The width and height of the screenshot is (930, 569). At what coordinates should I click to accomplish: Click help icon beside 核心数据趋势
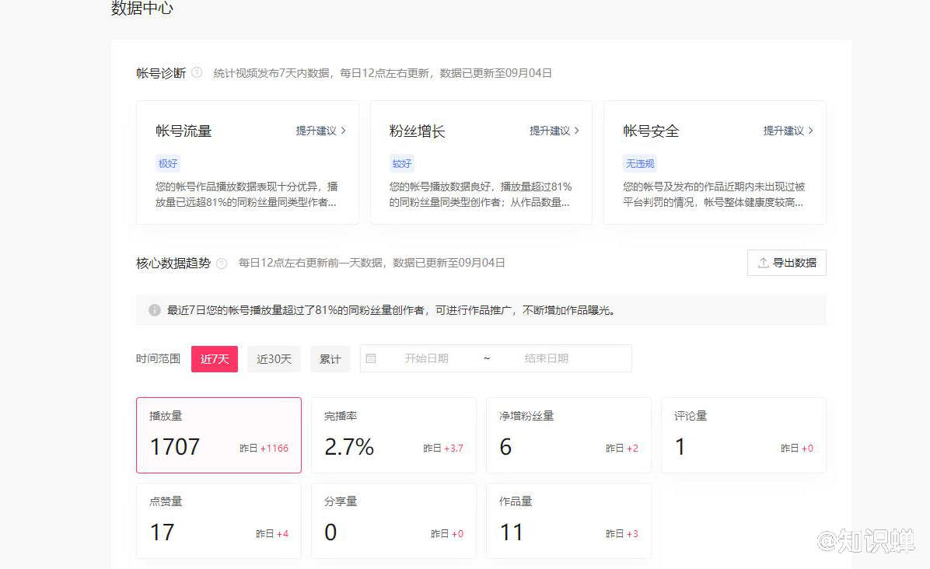click(x=222, y=264)
